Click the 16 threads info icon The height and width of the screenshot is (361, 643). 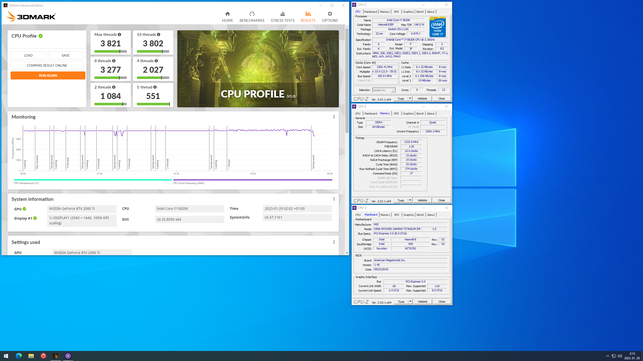tap(158, 35)
